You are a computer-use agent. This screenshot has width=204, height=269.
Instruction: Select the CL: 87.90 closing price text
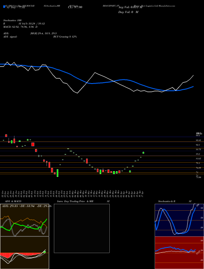(75, 7)
